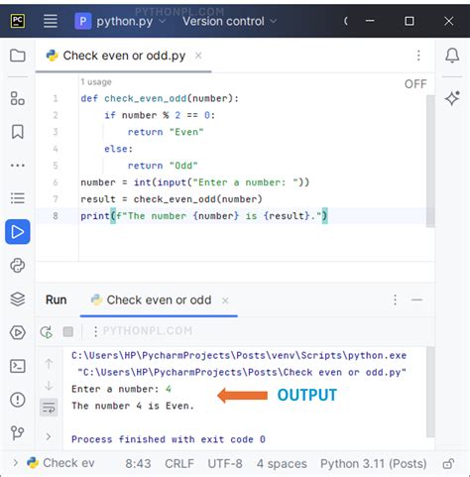Click the console vertical scrollbar

[430, 392]
